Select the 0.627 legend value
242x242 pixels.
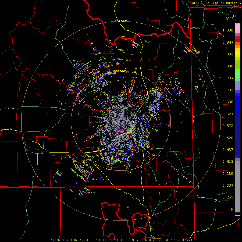click(228, 114)
